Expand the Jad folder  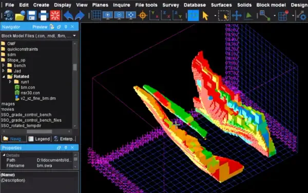tap(4, 71)
